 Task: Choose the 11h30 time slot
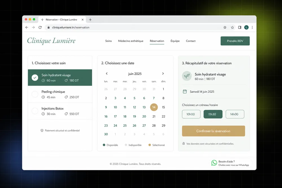pos(213,114)
